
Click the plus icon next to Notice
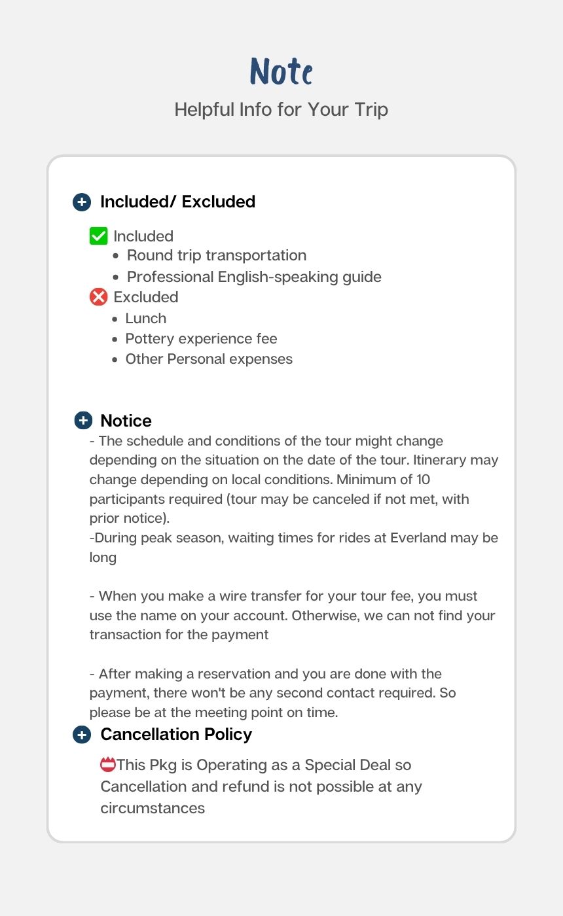coord(83,420)
